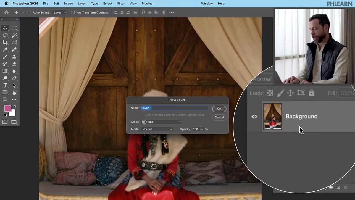
Task: Open the Move tool preset picker arrow
Action: 22,13
